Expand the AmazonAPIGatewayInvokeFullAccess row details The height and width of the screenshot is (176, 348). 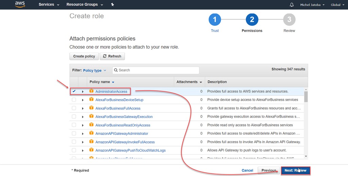click(x=83, y=142)
